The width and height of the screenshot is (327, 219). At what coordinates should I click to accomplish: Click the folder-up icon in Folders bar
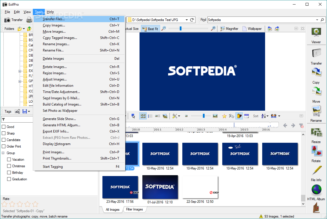click(x=29, y=29)
